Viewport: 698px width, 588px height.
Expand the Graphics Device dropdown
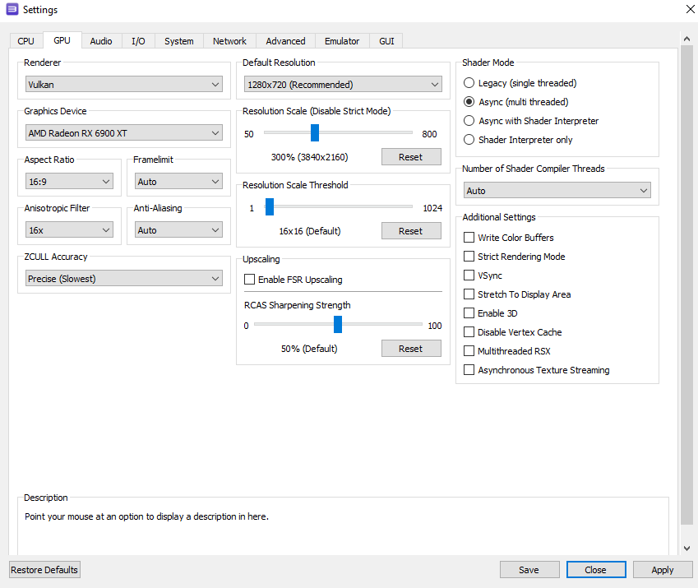[124, 132]
